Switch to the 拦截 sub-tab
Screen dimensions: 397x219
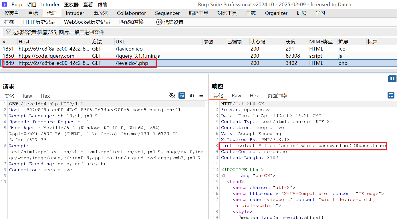tap(9, 22)
